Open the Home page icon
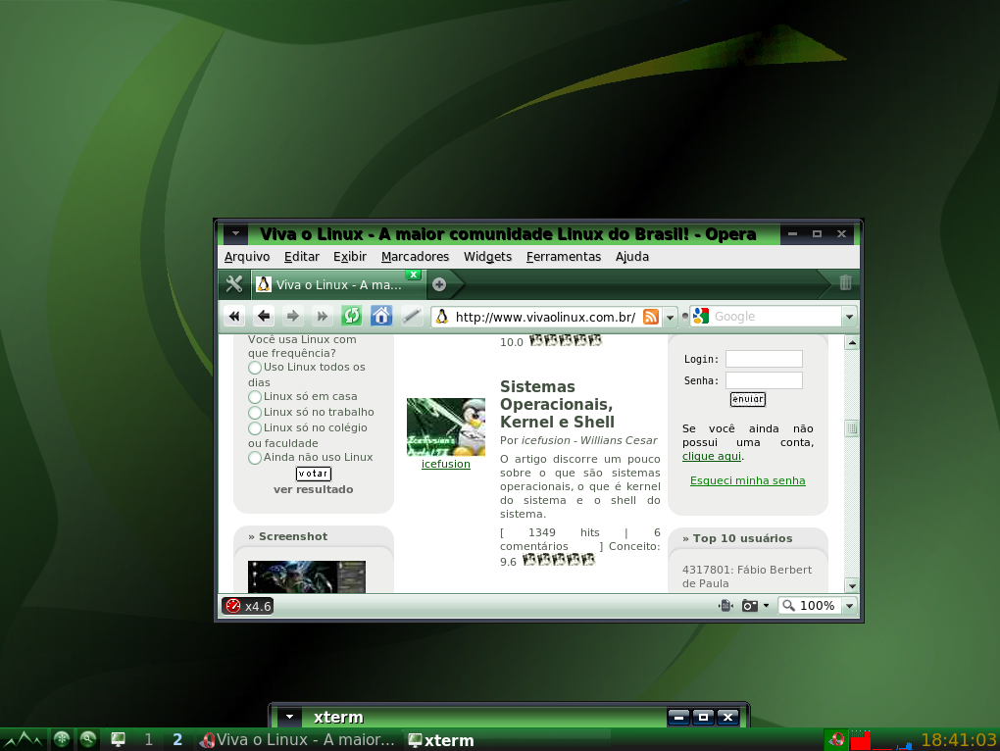 coord(381,316)
